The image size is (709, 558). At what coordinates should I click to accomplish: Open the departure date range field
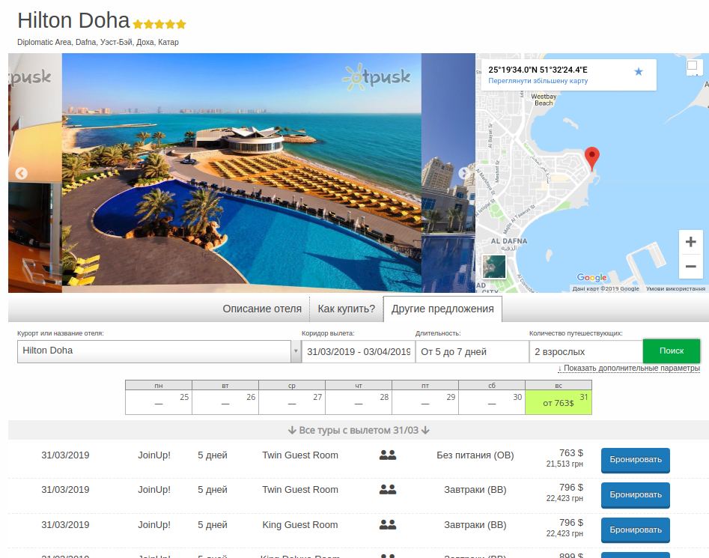tap(358, 352)
